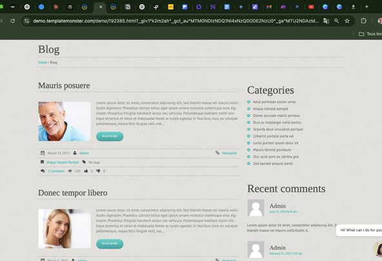The image size is (382, 261).
Task: Like the post with thumbs up icon
Action: click(86, 171)
